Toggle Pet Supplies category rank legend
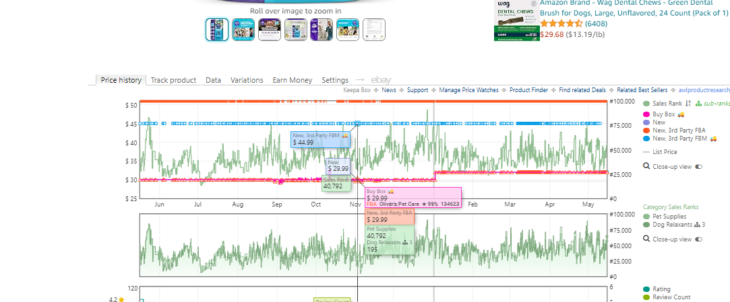This screenshot has width=730, height=302. pos(665,217)
